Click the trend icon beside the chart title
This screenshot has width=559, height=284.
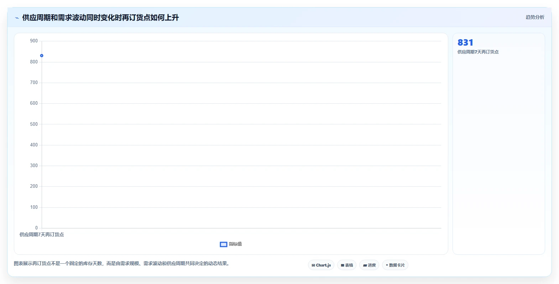click(17, 18)
